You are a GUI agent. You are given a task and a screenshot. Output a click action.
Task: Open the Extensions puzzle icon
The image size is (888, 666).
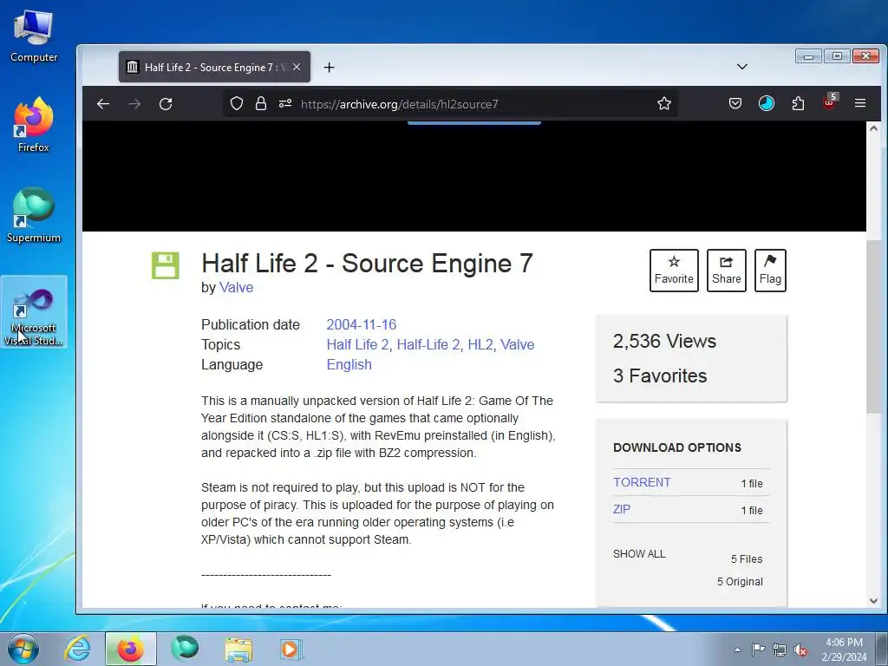(798, 104)
